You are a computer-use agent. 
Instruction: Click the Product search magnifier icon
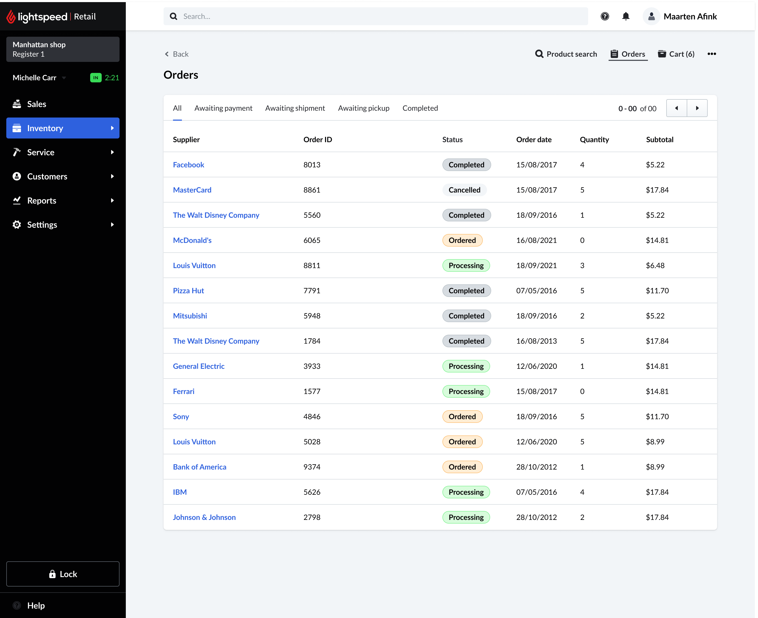(539, 54)
